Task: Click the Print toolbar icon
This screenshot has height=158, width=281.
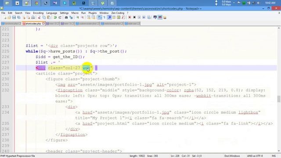Action: (33, 18)
